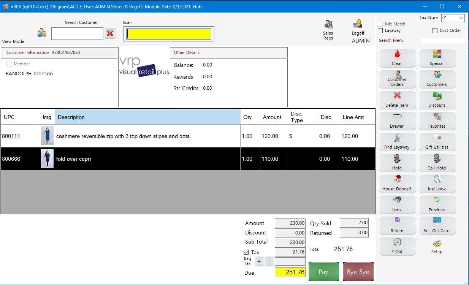This screenshot has width=469, height=285.
Task: Select the fold-over capri row
Action: (188, 159)
